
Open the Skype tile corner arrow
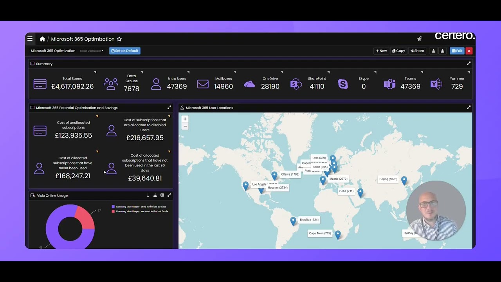pos(375,72)
